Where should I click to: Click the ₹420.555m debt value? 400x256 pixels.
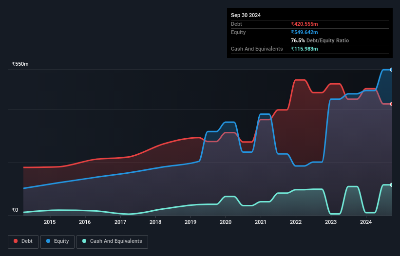point(305,24)
